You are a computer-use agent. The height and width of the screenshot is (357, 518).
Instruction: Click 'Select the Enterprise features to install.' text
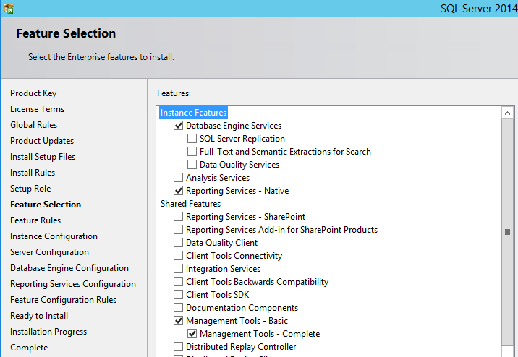tap(101, 57)
